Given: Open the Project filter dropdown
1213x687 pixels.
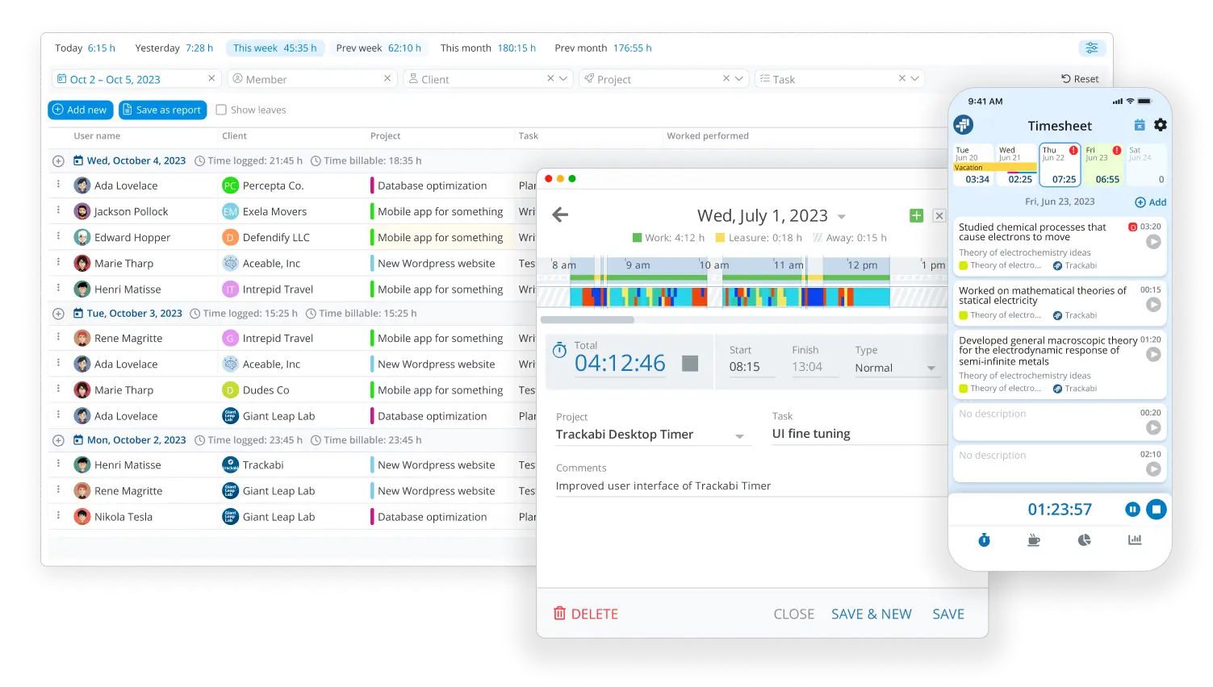Looking at the screenshot, I should [x=662, y=78].
